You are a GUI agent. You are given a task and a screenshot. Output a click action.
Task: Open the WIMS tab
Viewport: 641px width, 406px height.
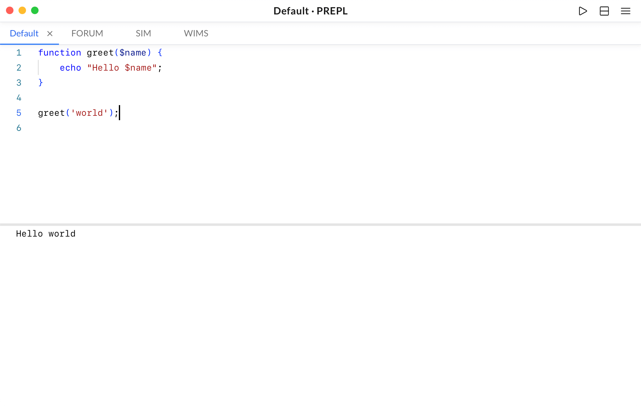coord(196,33)
